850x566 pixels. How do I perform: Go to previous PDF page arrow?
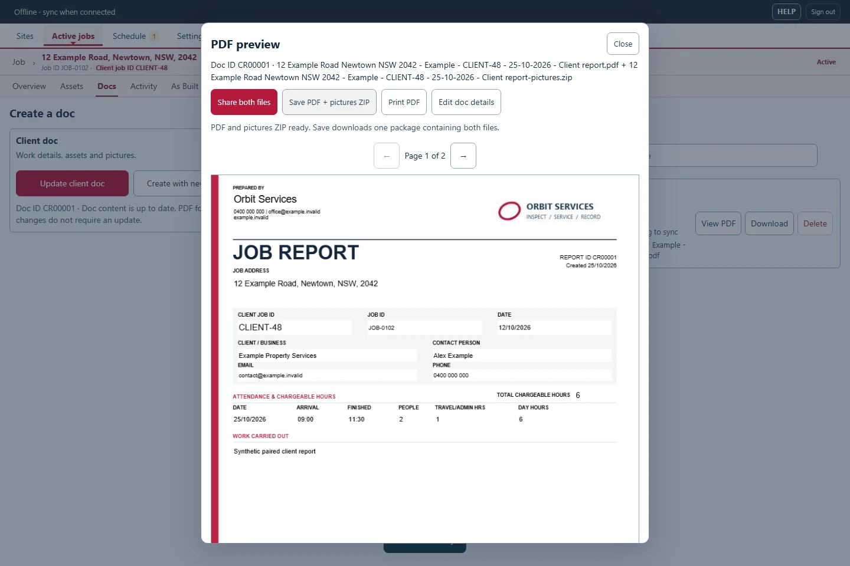tap(387, 156)
